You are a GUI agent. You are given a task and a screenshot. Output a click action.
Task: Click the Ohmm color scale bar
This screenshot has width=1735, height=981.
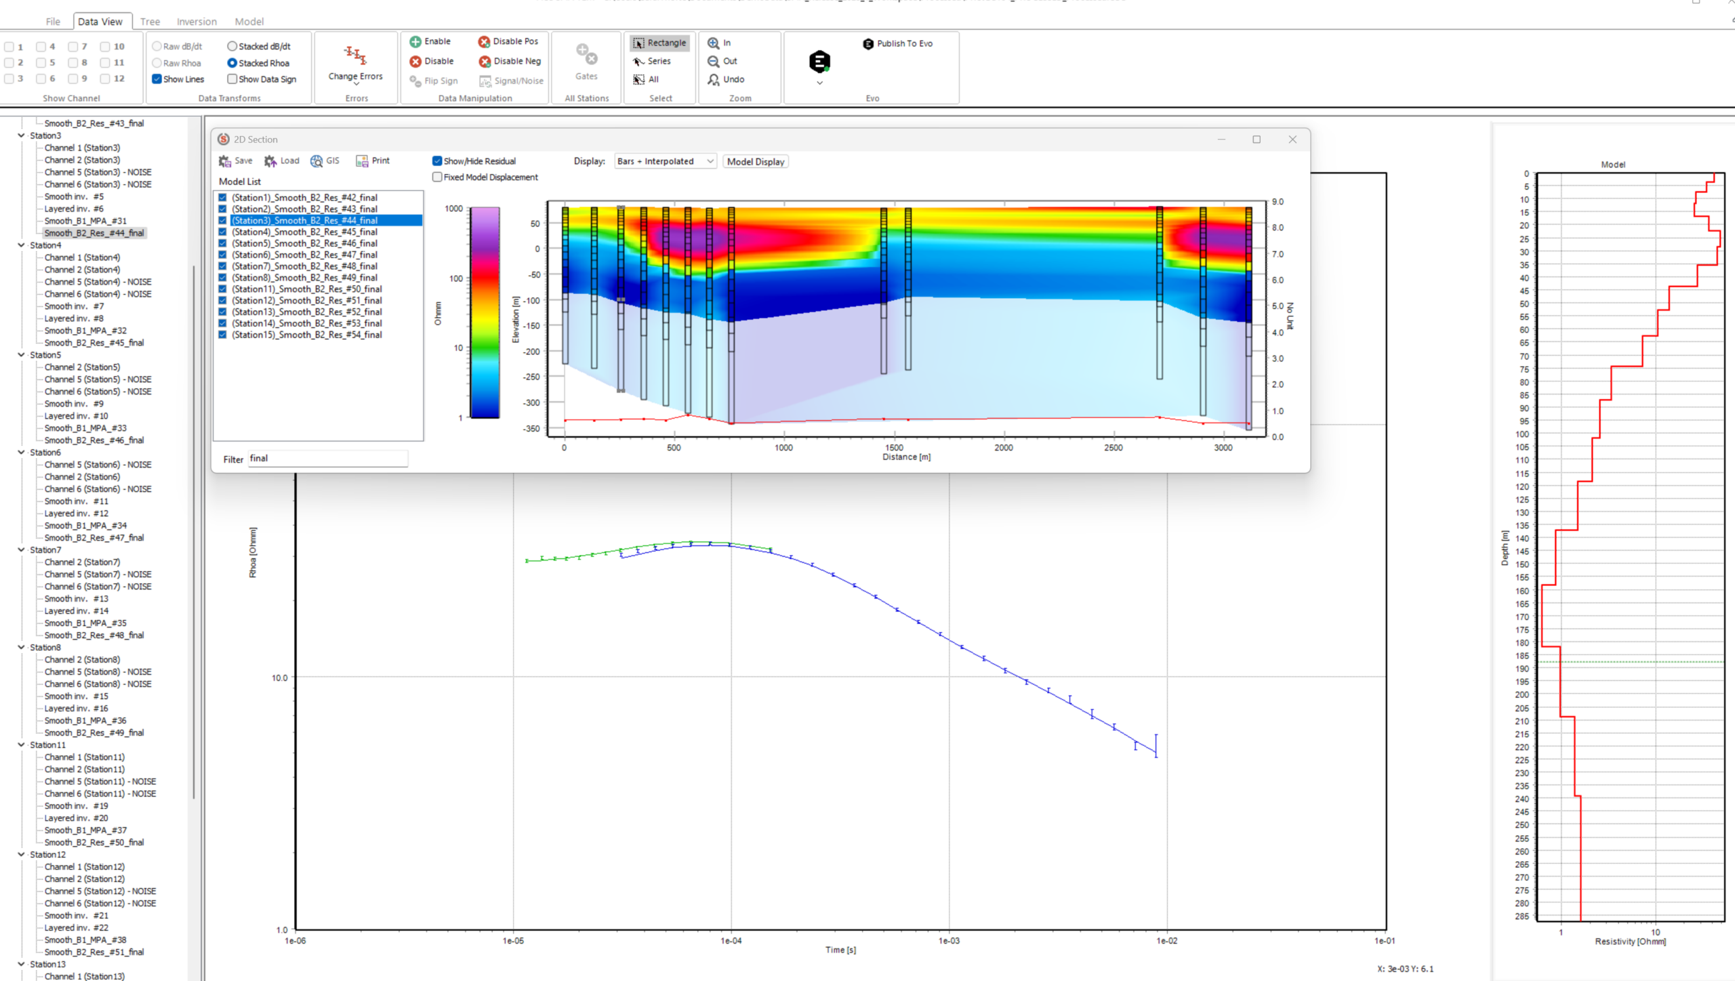[x=485, y=313]
